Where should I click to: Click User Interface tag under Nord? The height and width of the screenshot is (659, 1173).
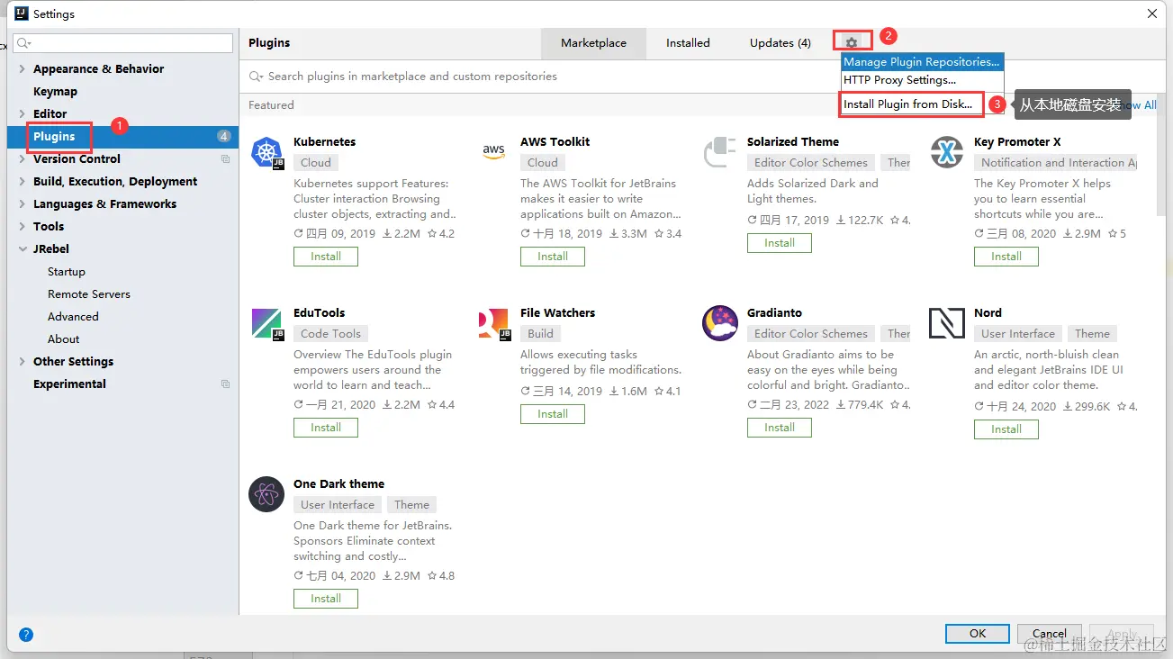pos(1018,334)
